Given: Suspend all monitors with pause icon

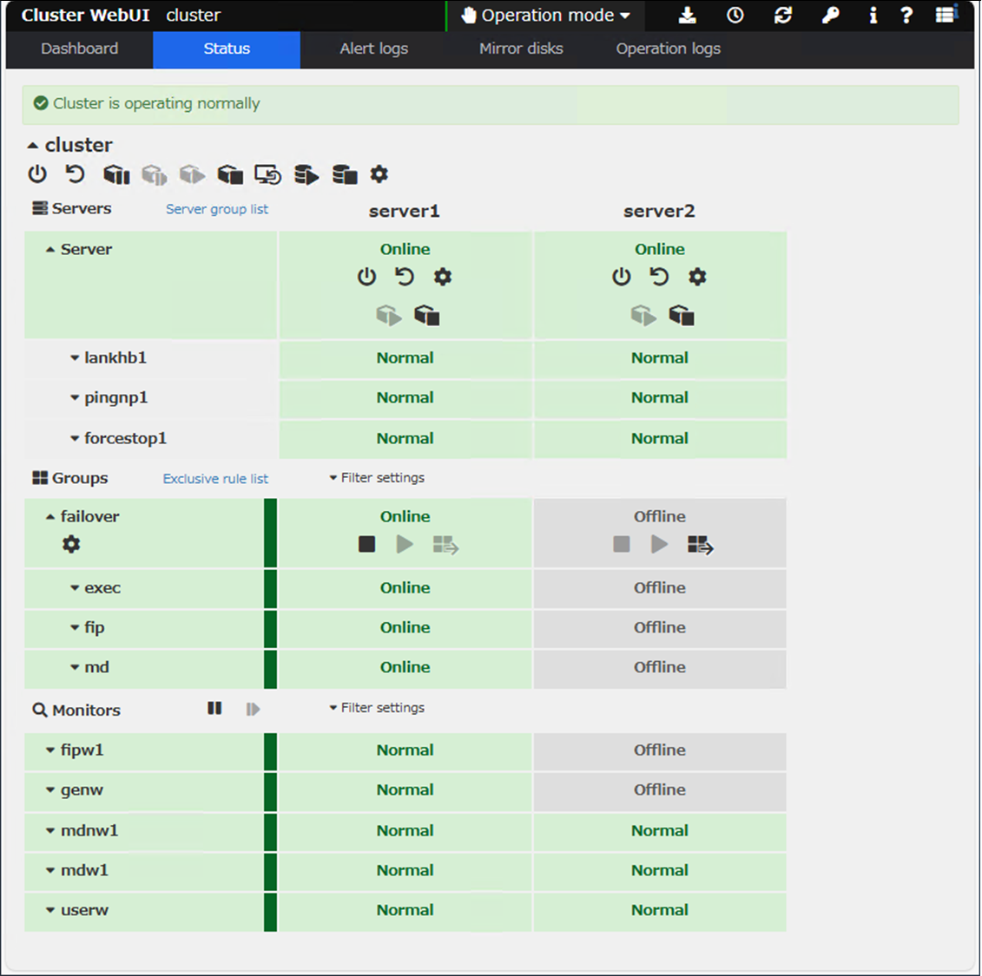Looking at the screenshot, I should pyautogui.click(x=214, y=709).
